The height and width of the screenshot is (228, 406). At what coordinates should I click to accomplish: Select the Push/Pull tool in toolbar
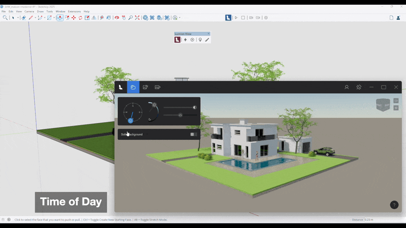tap(60, 18)
